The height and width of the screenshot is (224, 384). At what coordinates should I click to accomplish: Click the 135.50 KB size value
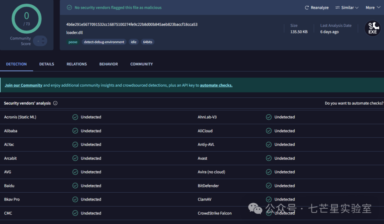point(299,32)
